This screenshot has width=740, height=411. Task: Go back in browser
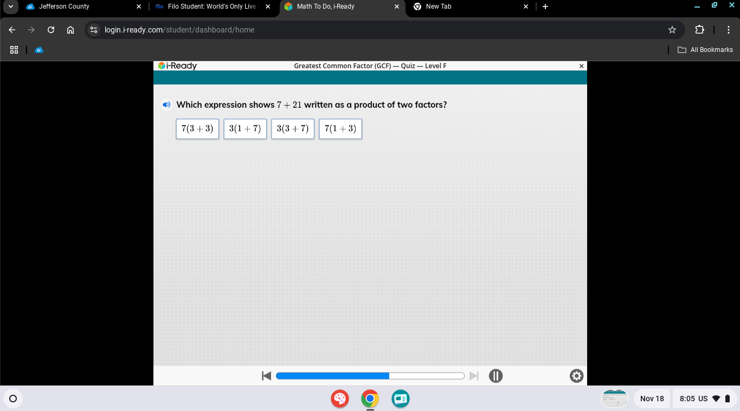[12, 30]
